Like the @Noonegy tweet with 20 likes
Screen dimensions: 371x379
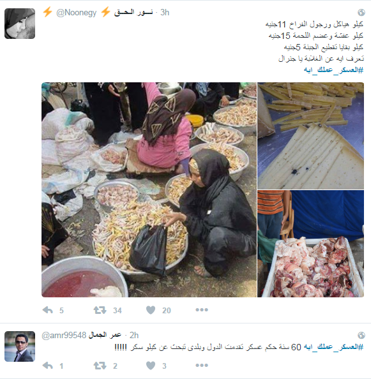point(151,310)
